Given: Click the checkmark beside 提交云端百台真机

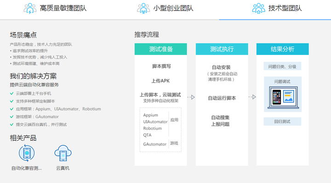Looking at the screenshot, I should click(x=11, y=124).
